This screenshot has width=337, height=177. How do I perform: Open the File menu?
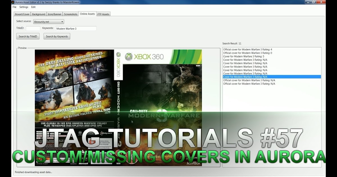pyautogui.click(x=14, y=7)
